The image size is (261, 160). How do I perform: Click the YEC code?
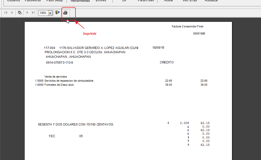(x=52, y=136)
